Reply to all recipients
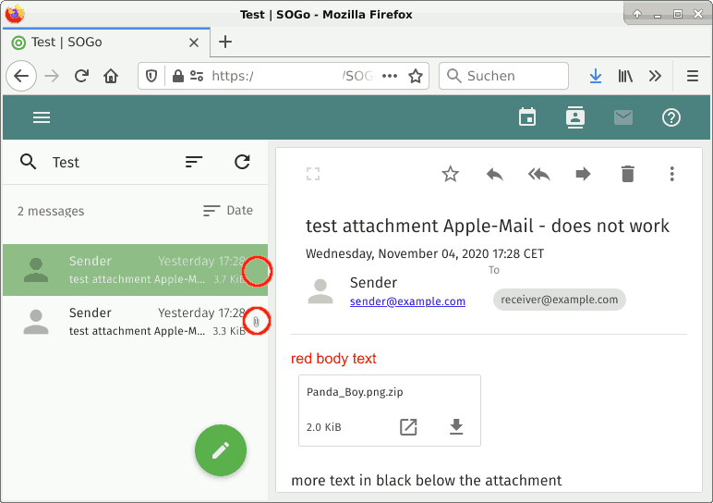 tap(538, 174)
